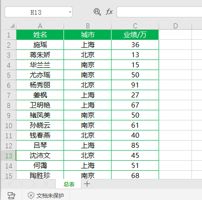The width and height of the screenshot is (202, 200).
Task: Select the cell containing 吕琴
Action: pos(40,146)
